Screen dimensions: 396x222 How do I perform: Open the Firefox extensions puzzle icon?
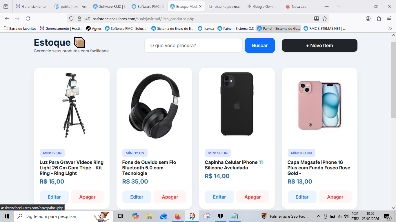coord(379,18)
